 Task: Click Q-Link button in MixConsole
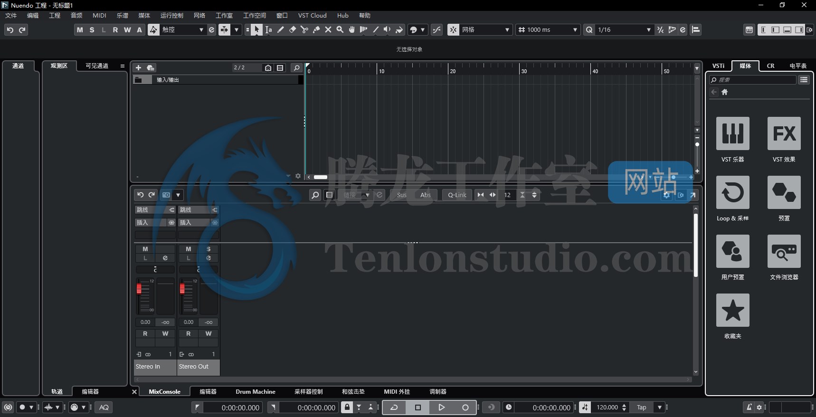[457, 195]
